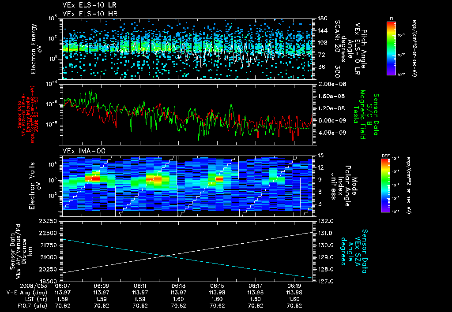The height and width of the screenshot is (312, 452).
Task: Select the red ELS-06 Energy Intensity axis label
Action: 28,115
